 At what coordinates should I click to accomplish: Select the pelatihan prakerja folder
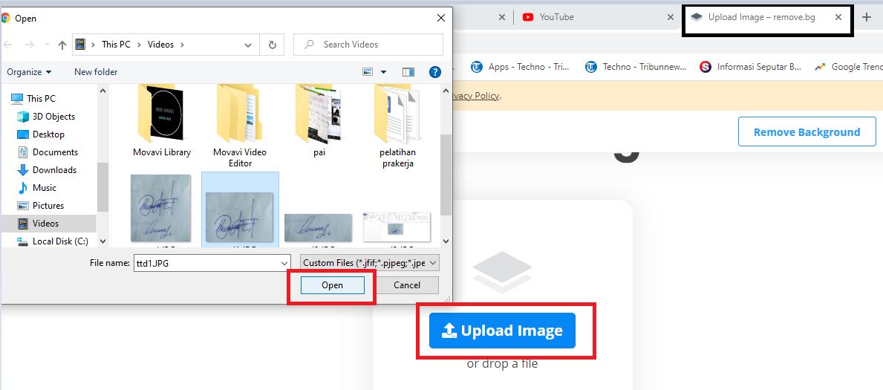click(x=397, y=125)
